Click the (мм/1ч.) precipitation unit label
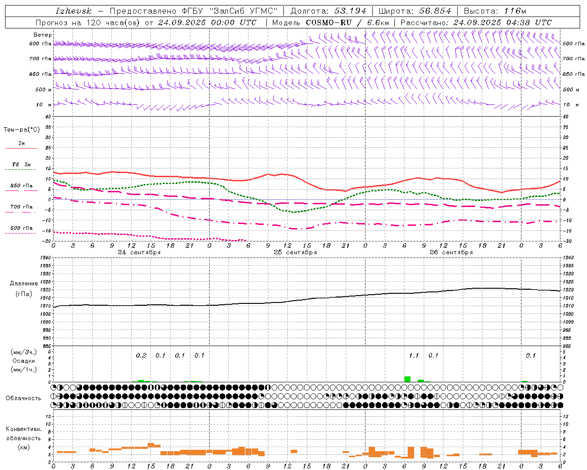587x470 pixels. pos(24,369)
